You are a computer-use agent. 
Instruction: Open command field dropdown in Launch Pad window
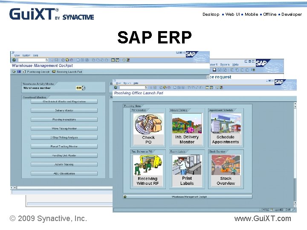tap(146, 87)
